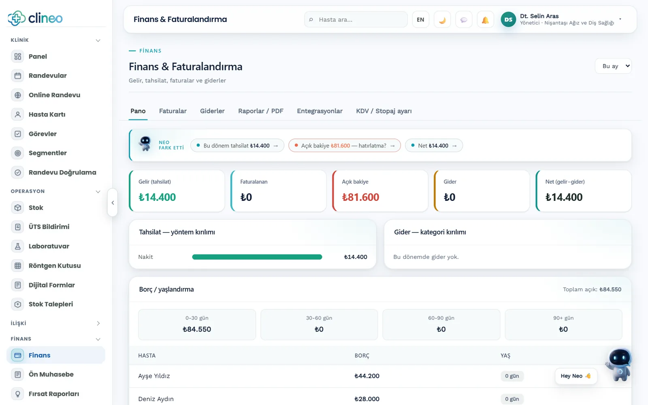648x405 pixels.
Task: Select the Hasta Kartı person icon
Action: 18,115
